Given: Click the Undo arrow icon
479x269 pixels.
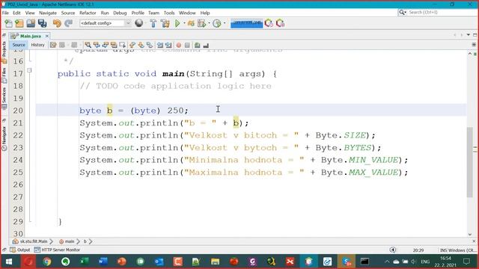Looking at the screenshot, I should [57, 23].
